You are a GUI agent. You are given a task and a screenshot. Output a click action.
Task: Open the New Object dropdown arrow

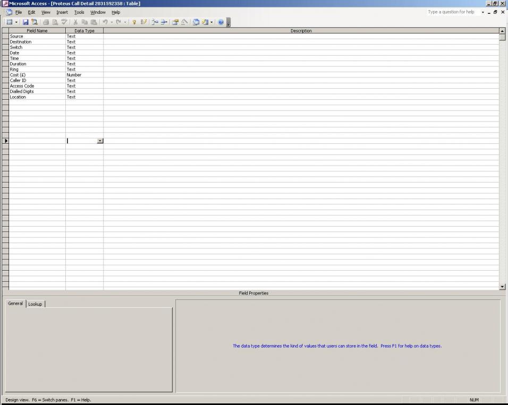[211, 22]
